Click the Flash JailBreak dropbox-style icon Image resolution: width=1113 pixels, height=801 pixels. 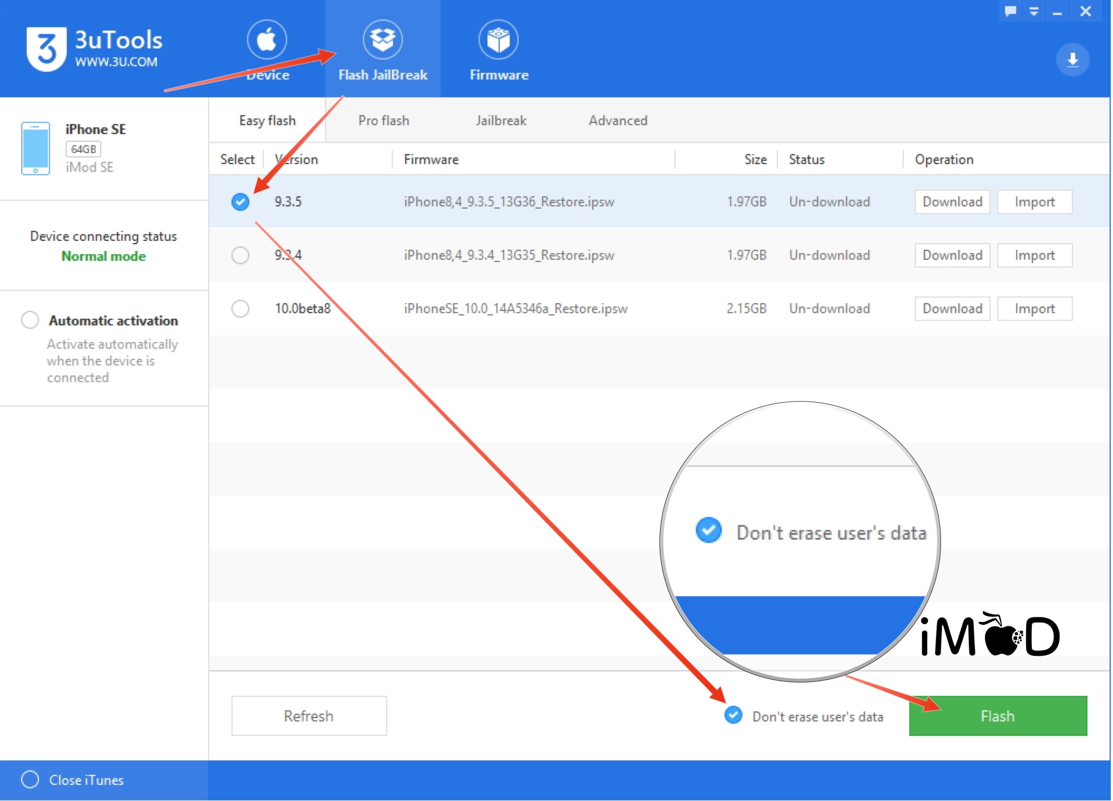383,40
